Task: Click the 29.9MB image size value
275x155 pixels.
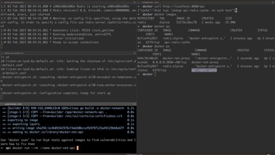Action: [230, 22]
